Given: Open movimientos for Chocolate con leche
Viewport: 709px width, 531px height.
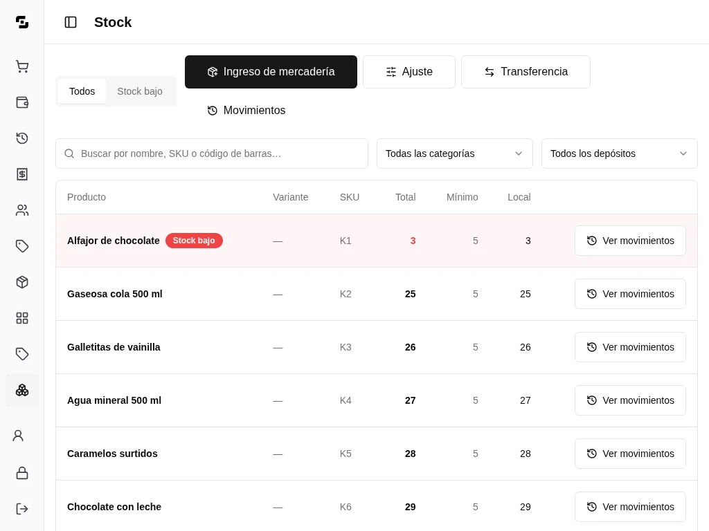Looking at the screenshot, I should (x=630, y=507).
